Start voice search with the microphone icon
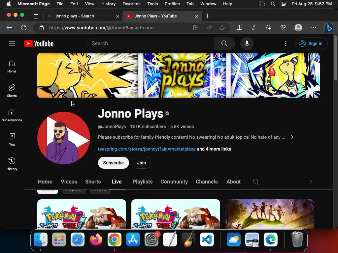The image size is (338, 253). click(x=247, y=43)
